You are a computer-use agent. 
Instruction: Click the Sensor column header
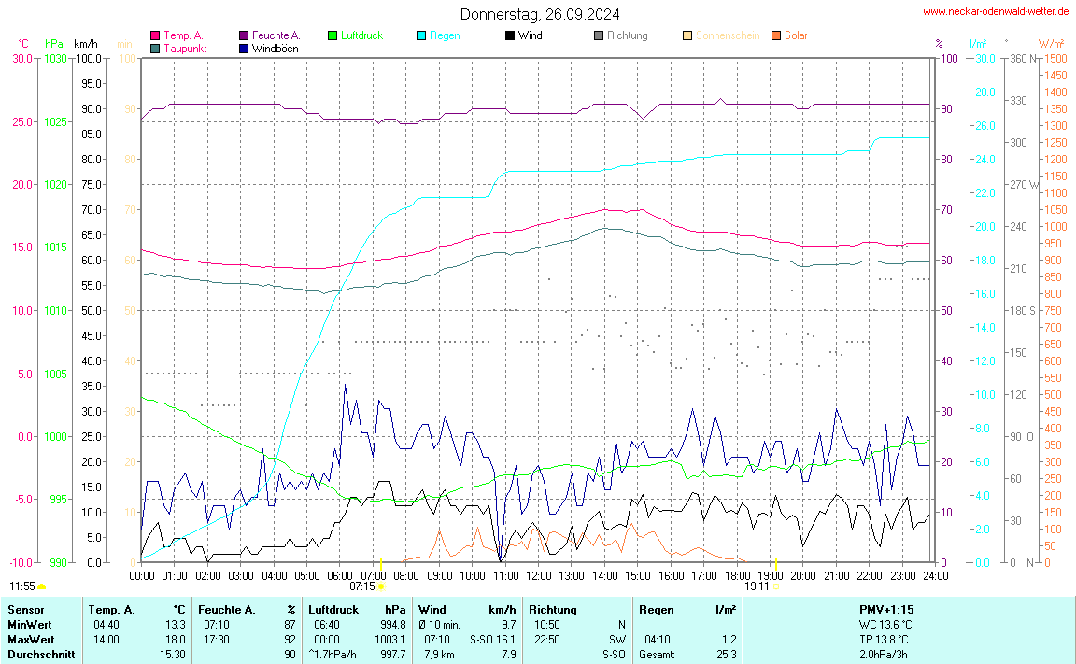point(25,610)
